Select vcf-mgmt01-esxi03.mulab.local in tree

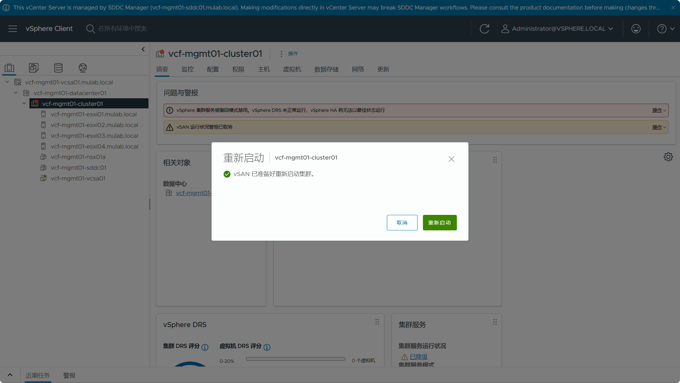click(94, 136)
